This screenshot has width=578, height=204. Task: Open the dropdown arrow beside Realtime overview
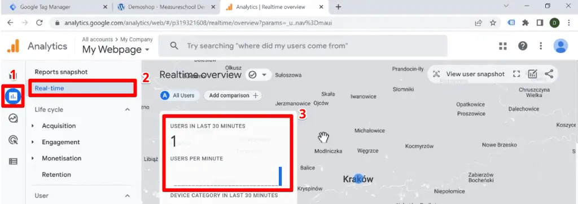pyautogui.click(x=264, y=75)
